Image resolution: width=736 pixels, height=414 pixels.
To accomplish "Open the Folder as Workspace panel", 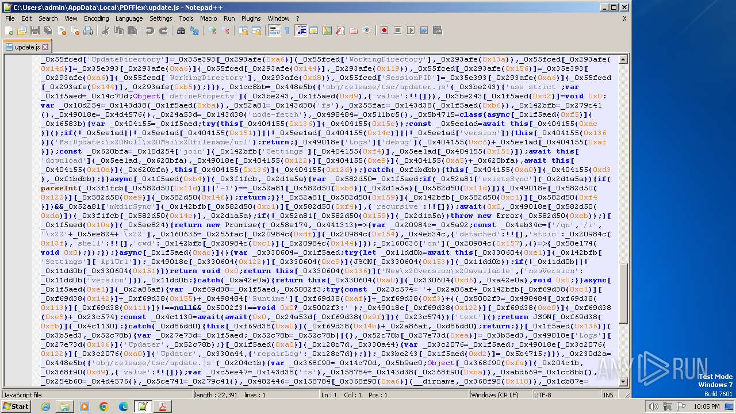I will pyautogui.click(x=354, y=30).
